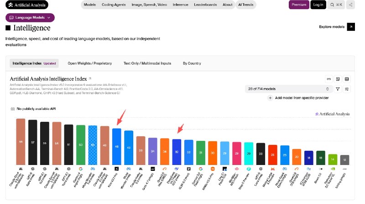Image resolution: width=365 pixels, height=204 pixels.
Task: Open the 28 of 714 models selector
Action: [288, 89]
